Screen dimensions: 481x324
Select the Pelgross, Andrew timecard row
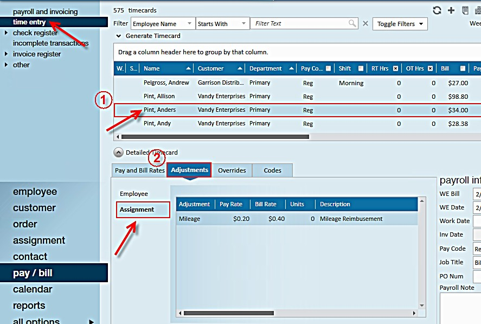297,83
